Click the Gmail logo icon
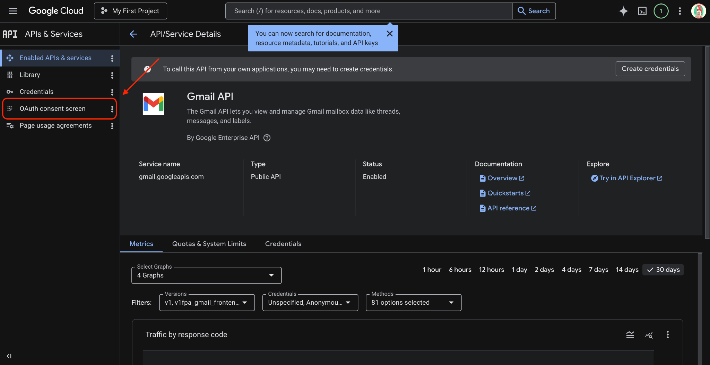 pos(154,104)
